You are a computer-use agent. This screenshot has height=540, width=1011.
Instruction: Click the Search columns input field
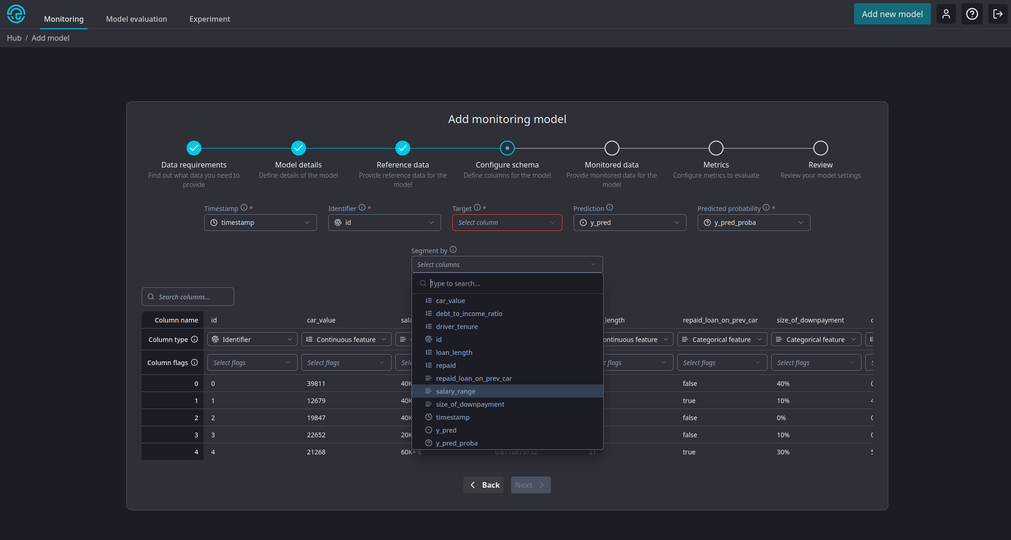point(188,297)
